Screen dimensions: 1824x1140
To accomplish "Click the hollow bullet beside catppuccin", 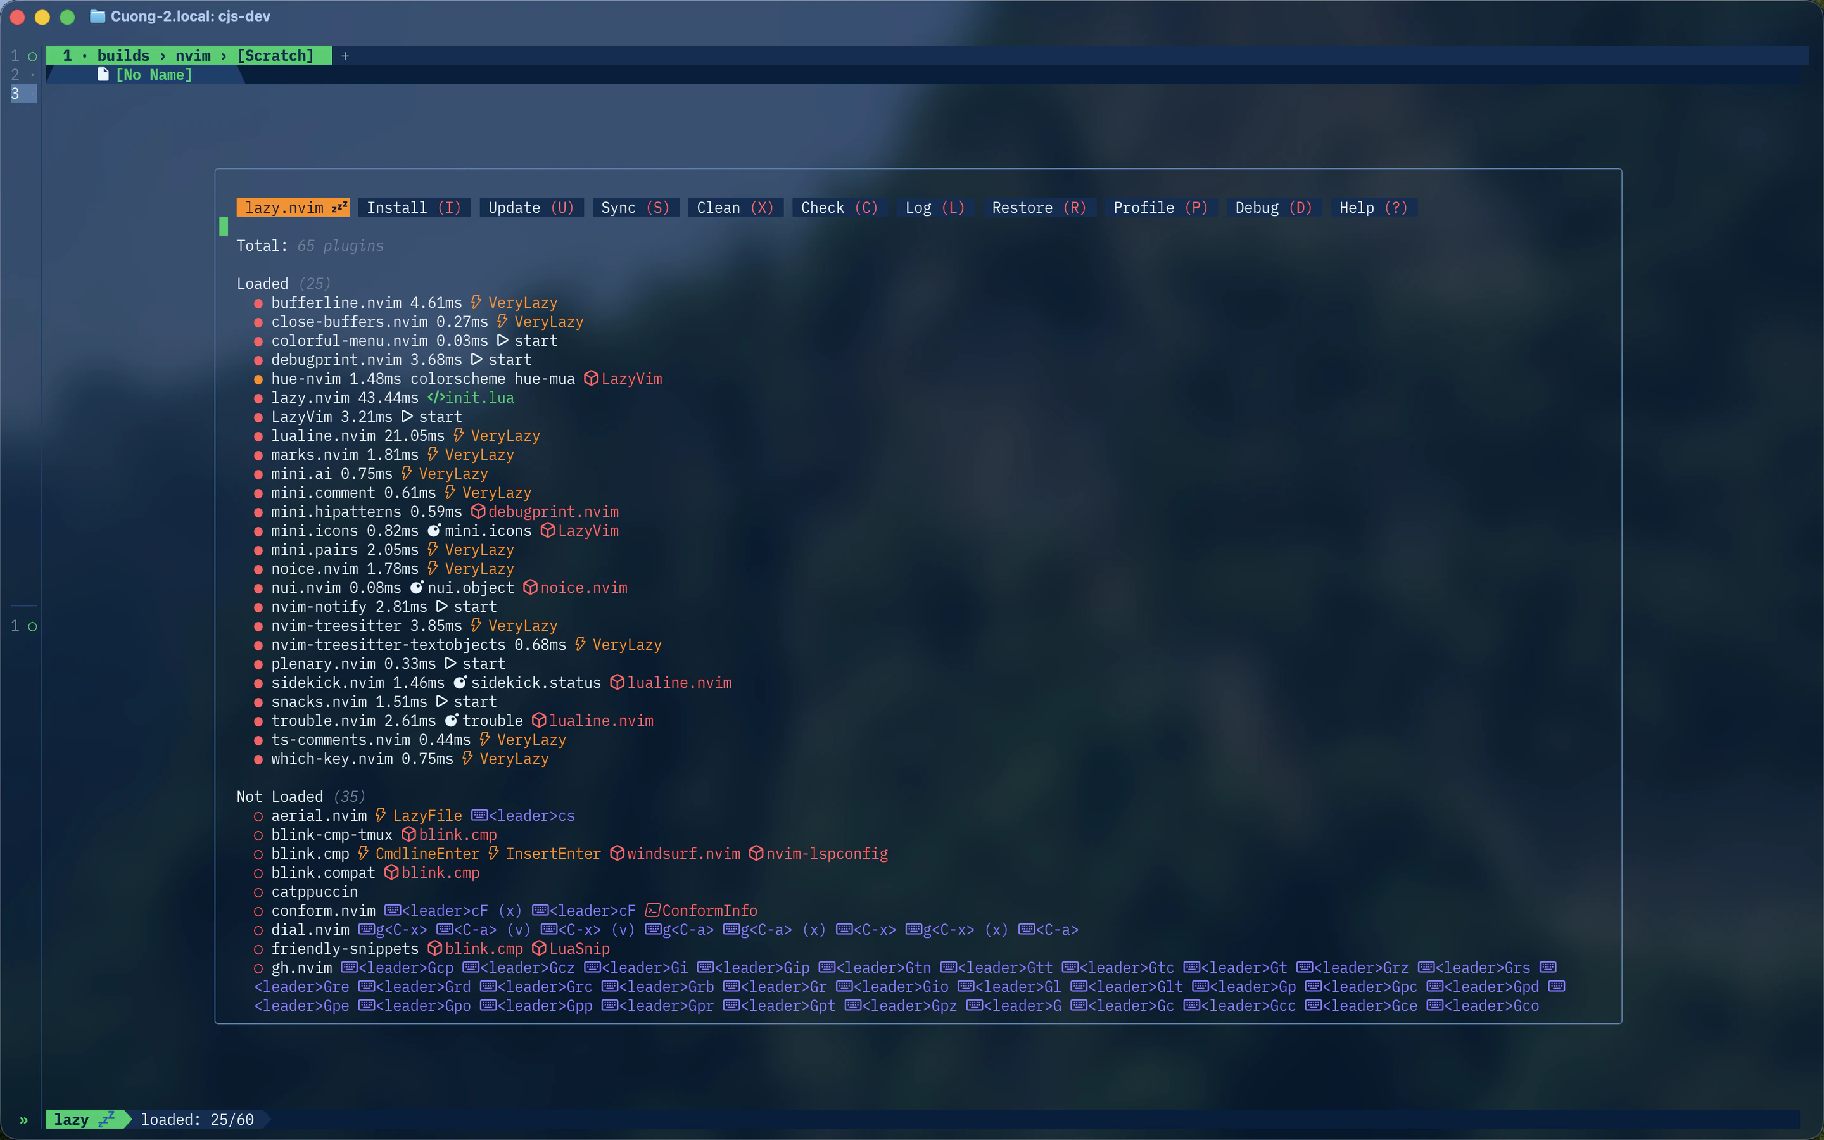I will coord(258,893).
